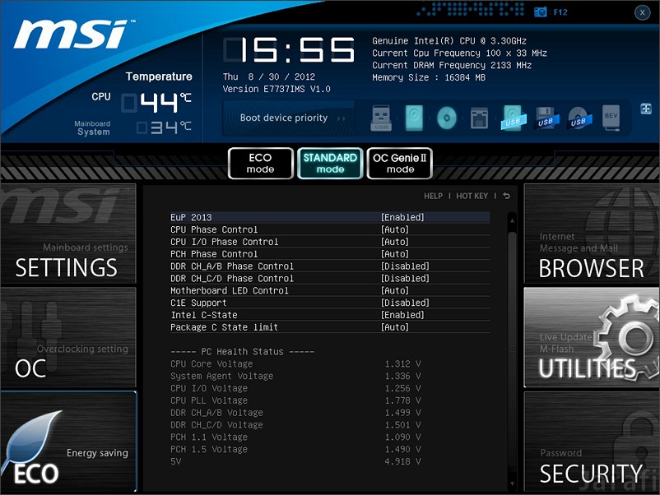Select the CPU I/O Phase Control label
This screenshot has width=660, height=495.
pyautogui.click(x=225, y=242)
